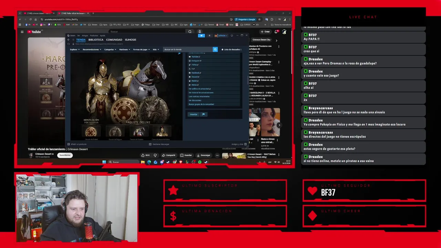Save the video with Guardar

point(186,155)
